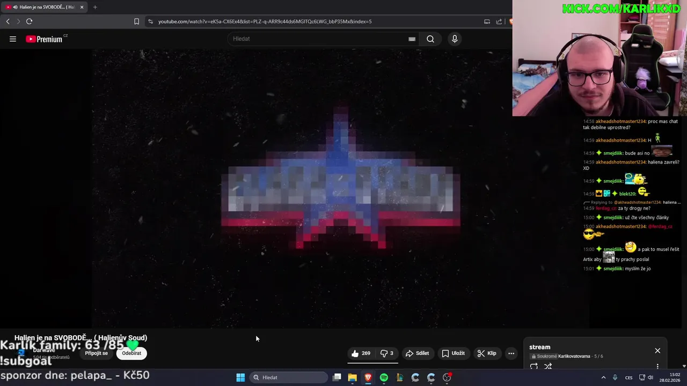Viewport: 687px width, 386px height.
Task: Select the Halien je na SVOBODĚ tab
Action: point(43,7)
